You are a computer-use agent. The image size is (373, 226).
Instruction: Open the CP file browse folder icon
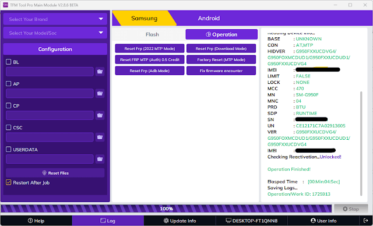click(x=100, y=115)
